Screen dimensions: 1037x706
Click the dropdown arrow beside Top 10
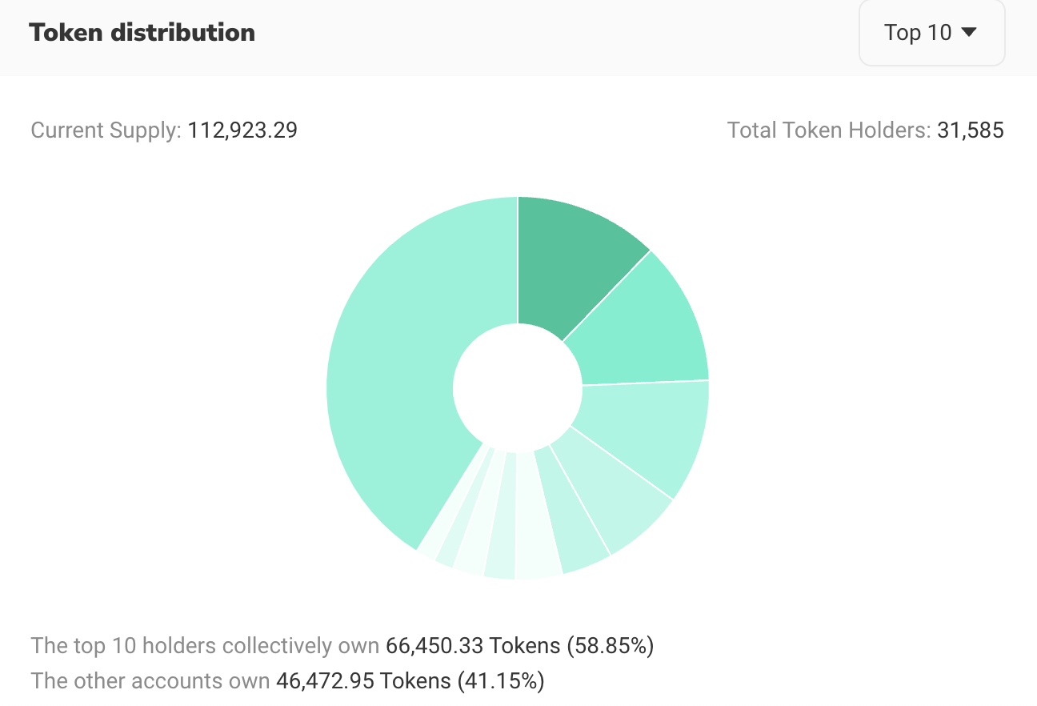(968, 33)
